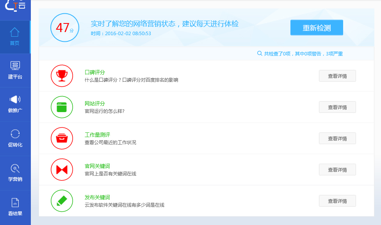
Task: Go to 学营销 sidebar section
Action: 15,173
